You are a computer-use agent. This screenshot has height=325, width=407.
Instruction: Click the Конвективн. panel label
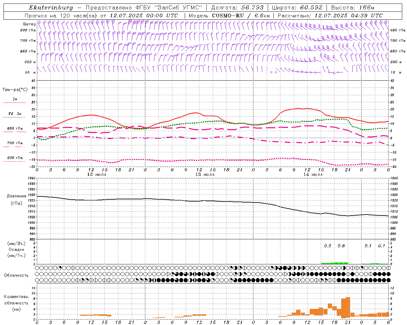pos(17,297)
